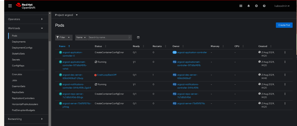This screenshot has width=297, height=126.
Task: Open kebab menu for argocd-application-controller-0 row
Action: pos(285,52)
